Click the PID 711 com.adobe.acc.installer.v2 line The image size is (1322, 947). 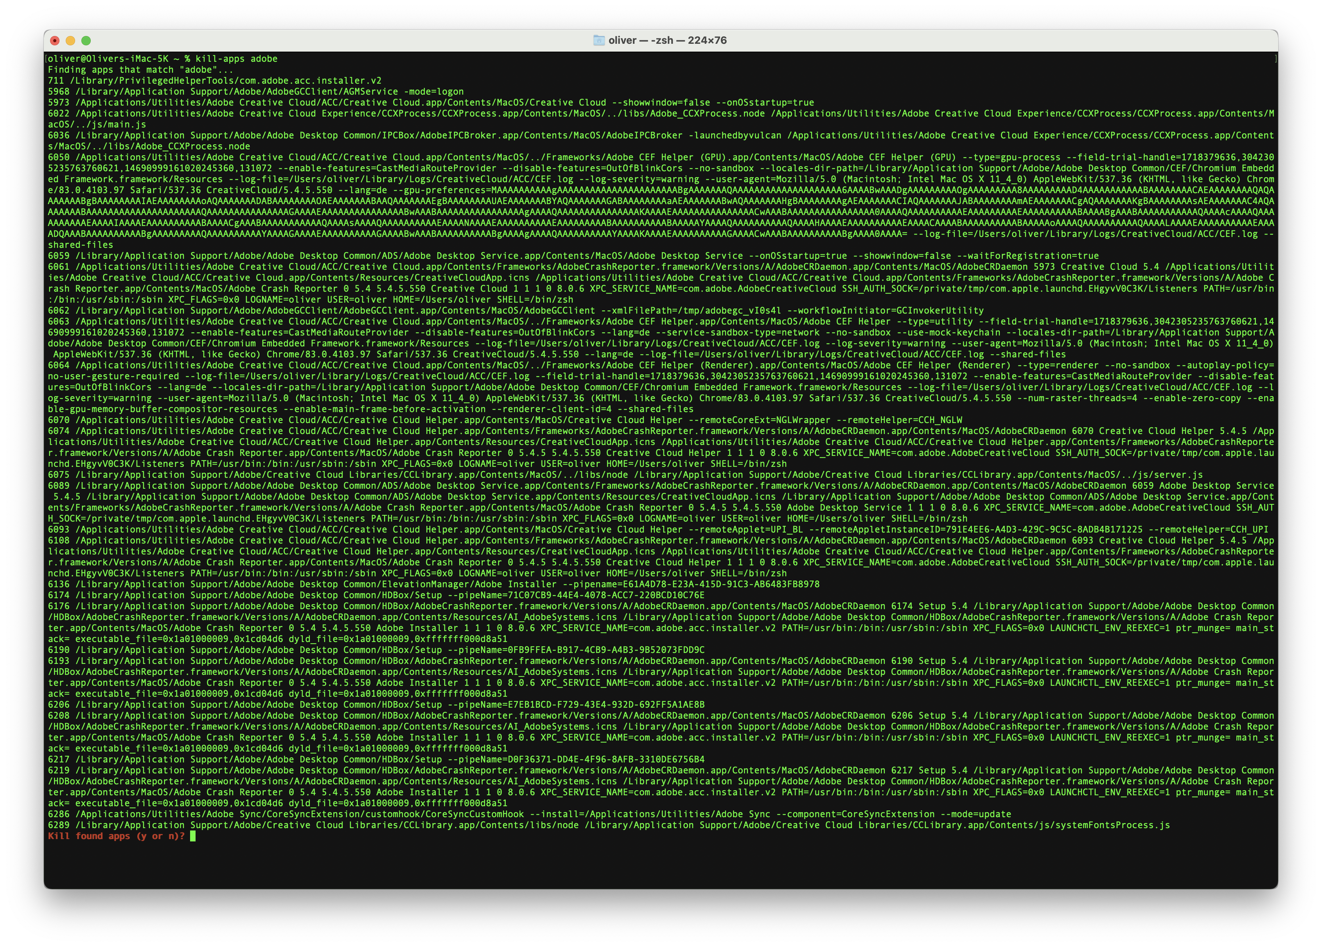[x=214, y=81]
